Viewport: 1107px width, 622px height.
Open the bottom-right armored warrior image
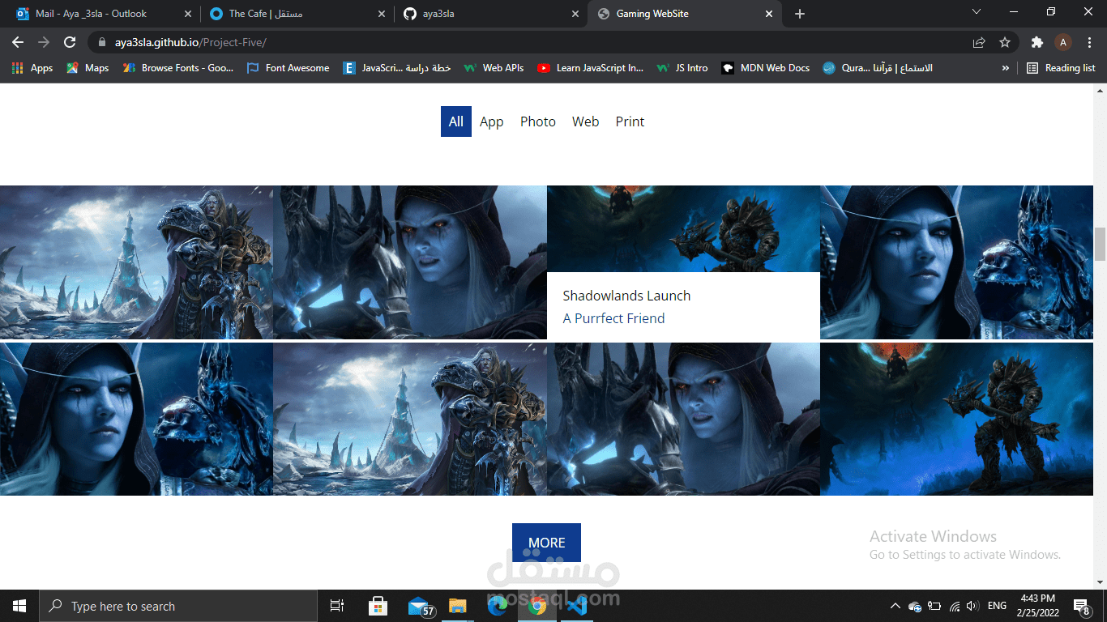pos(956,419)
